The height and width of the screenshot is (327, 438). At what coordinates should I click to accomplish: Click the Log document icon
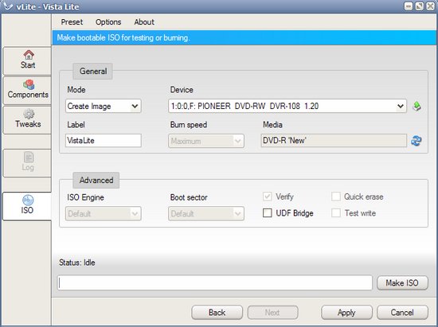29,157
